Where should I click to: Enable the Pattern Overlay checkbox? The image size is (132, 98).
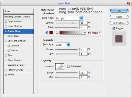pyautogui.click(x=6, y=70)
